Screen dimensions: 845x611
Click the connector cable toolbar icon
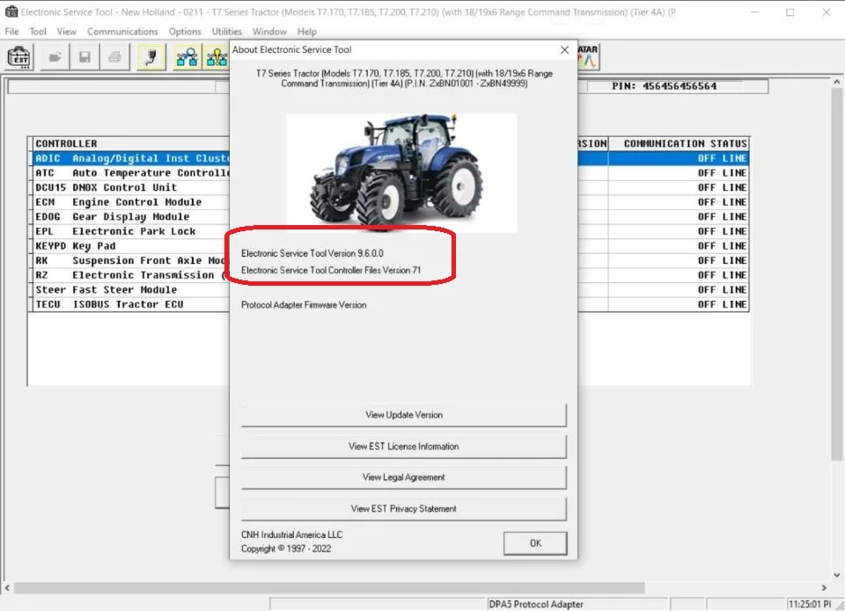[151, 58]
